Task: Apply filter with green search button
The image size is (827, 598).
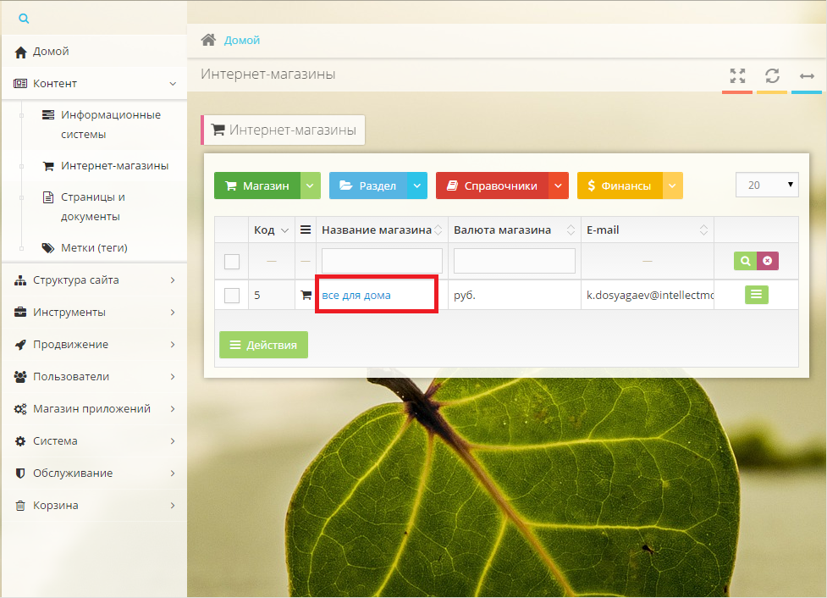Action: click(745, 261)
